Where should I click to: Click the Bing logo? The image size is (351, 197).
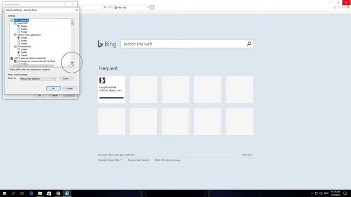click(x=107, y=44)
